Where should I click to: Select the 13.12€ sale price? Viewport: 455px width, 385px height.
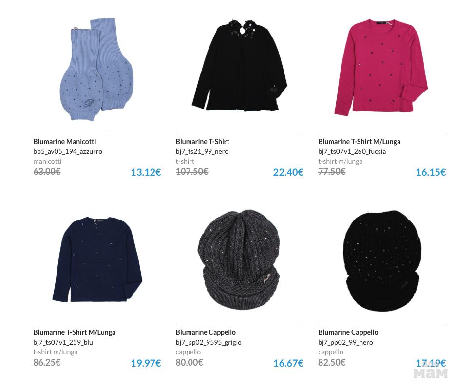click(x=146, y=172)
